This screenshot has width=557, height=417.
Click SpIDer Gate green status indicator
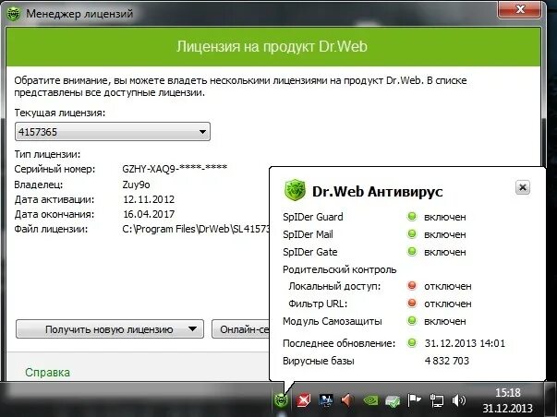tap(412, 251)
